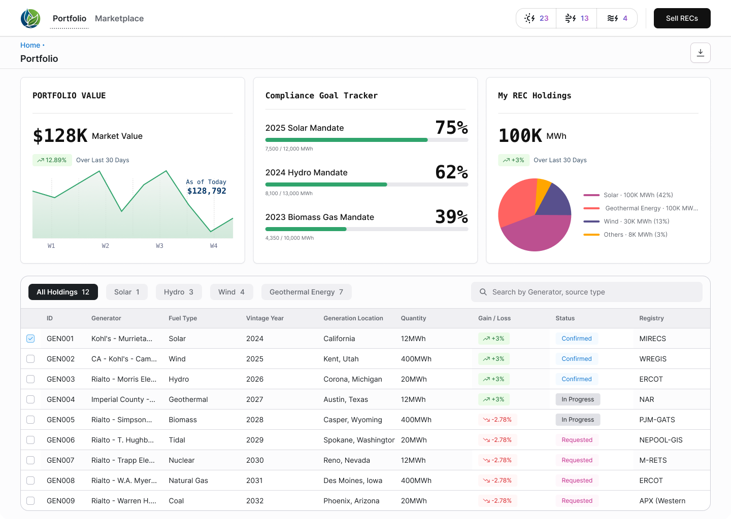Click the solar energy icon showing 23
This screenshot has width=731, height=519.
click(x=530, y=18)
